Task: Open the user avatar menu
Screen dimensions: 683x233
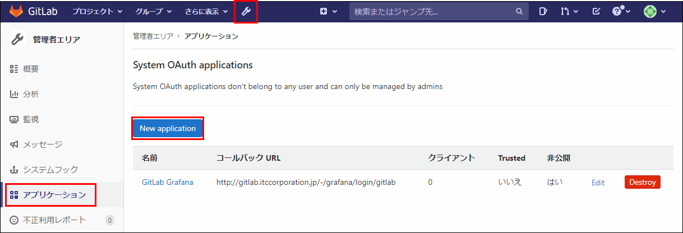Action: pyautogui.click(x=654, y=11)
